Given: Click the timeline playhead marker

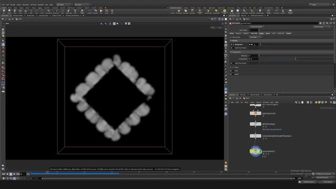Looking at the screenshot, I should click(x=47, y=172).
